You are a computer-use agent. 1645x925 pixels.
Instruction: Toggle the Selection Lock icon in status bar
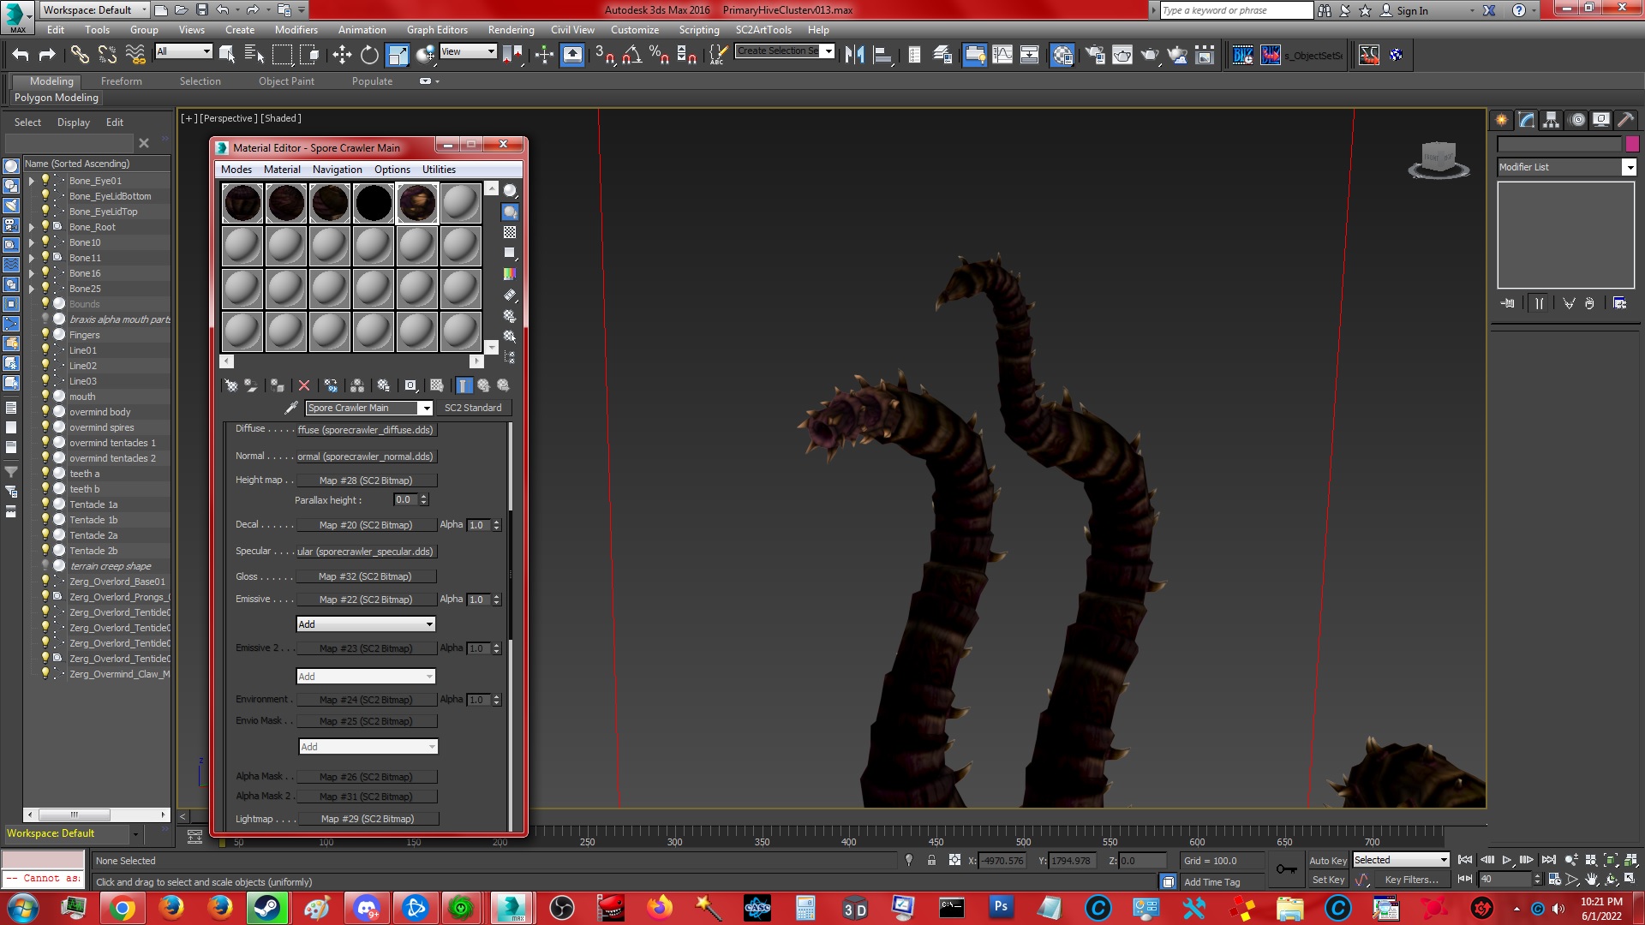pyautogui.click(x=931, y=860)
